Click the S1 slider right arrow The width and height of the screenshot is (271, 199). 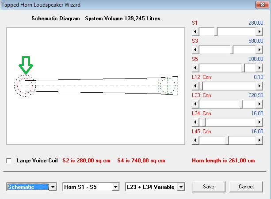(259, 32)
